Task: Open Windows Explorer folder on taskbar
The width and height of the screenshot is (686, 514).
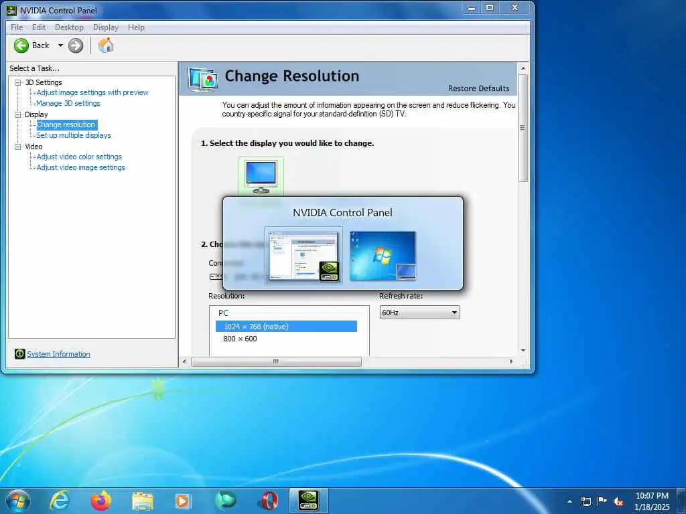Action: pyautogui.click(x=143, y=502)
